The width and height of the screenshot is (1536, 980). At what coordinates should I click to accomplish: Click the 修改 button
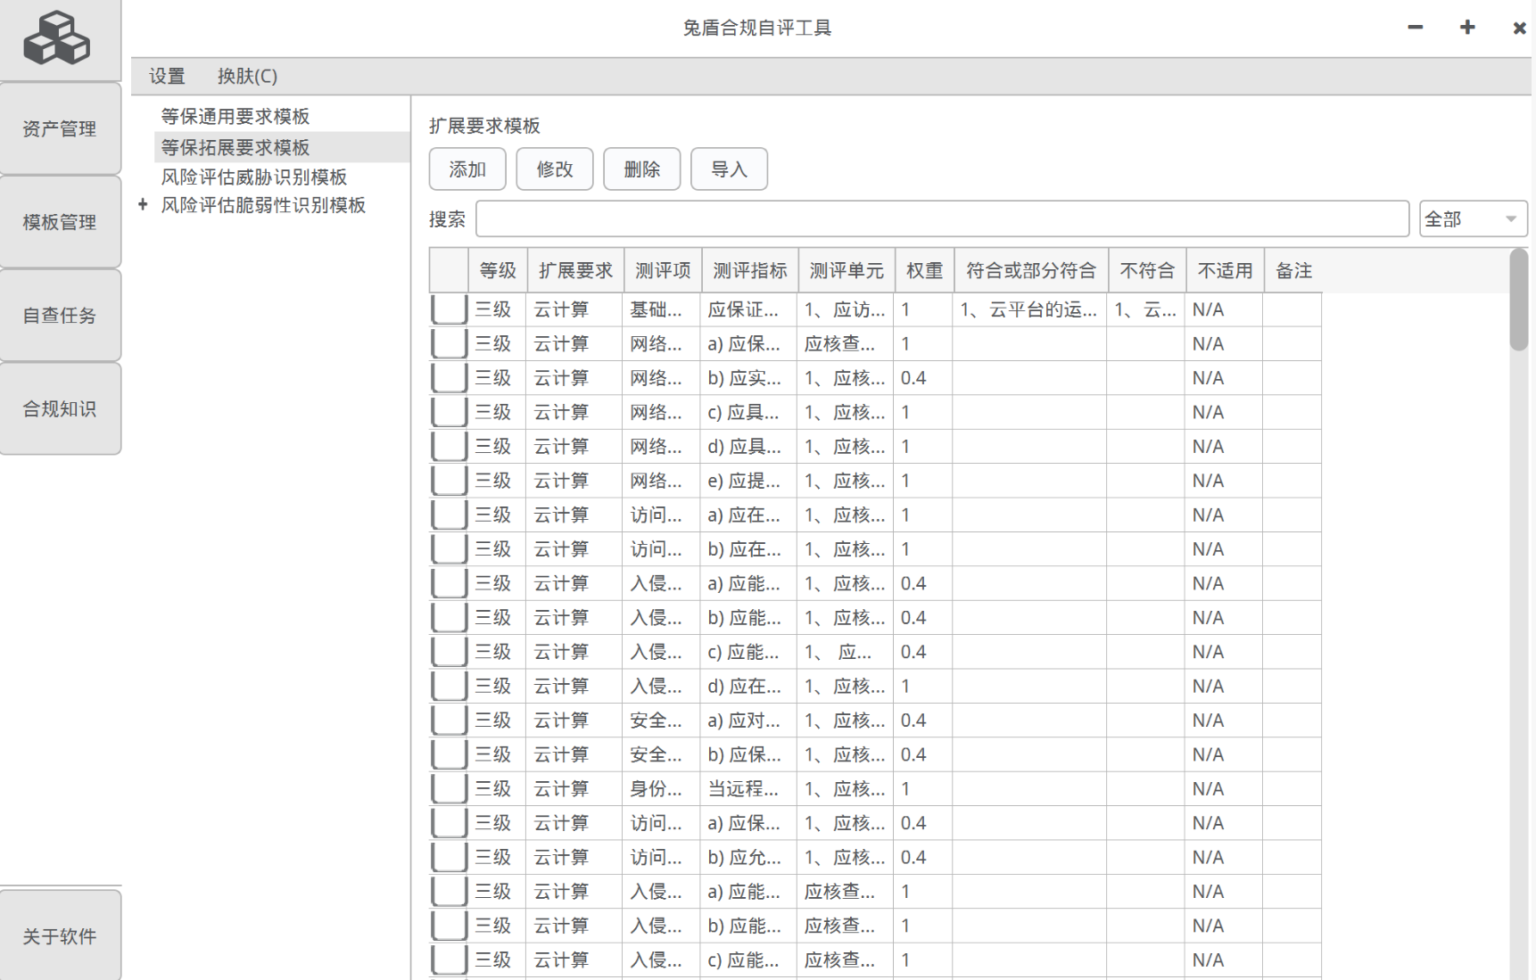(554, 169)
